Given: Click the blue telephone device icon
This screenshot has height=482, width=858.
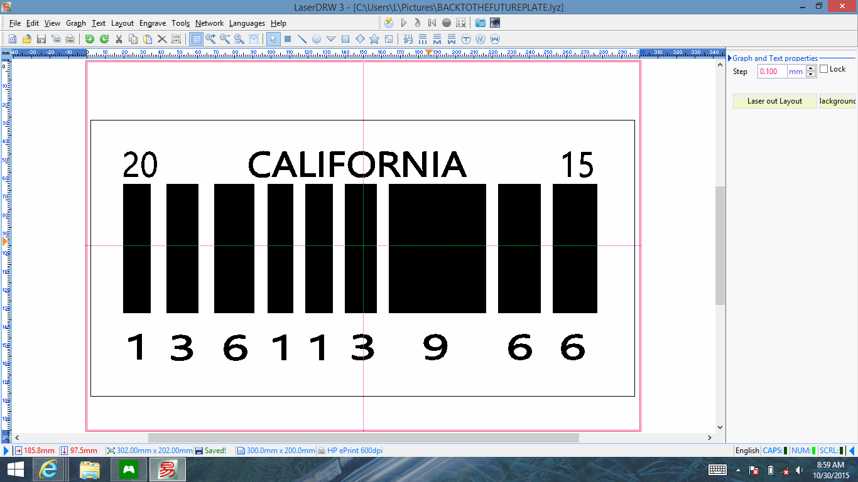Looking at the screenshot, I should (x=481, y=23).
